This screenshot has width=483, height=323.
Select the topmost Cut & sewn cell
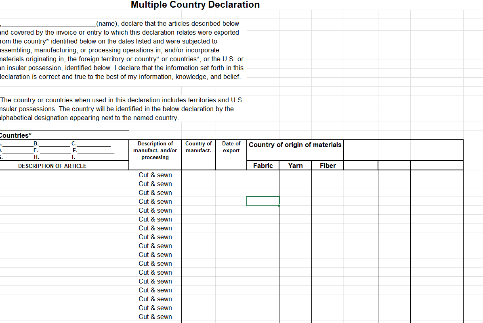[x=155, y=175]
